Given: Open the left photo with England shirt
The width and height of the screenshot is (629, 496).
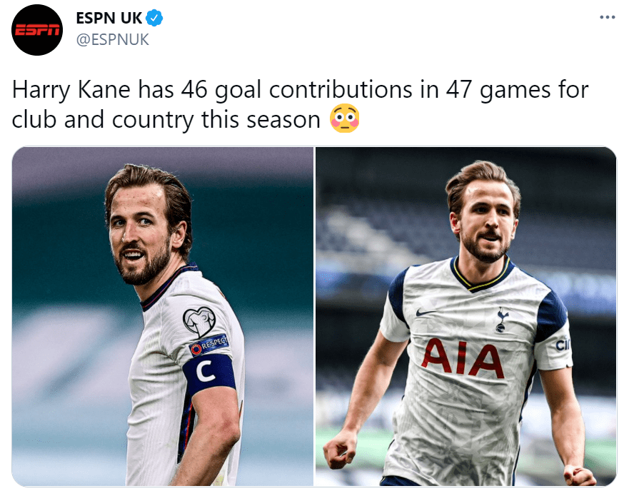Looking at the screenshot, I should pos(163,316).
